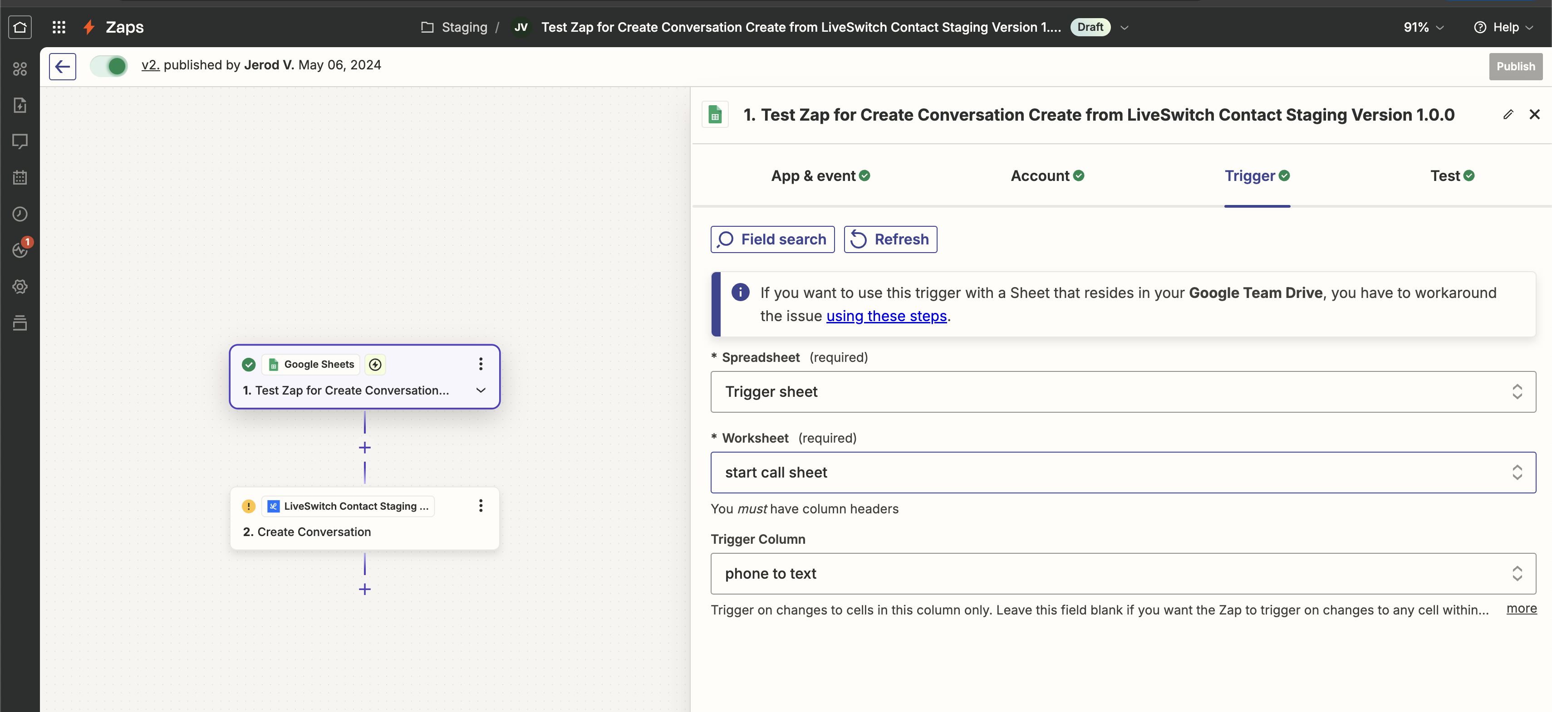Open the Help menu

click(x=1503, y=27)
